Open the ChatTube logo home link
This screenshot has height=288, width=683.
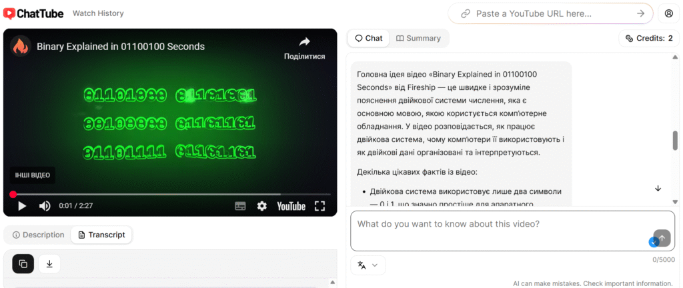(33, 13)
